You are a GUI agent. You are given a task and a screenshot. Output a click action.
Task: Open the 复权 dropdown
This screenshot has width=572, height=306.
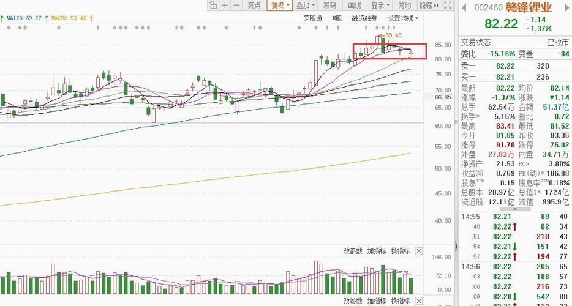point(280,5)
